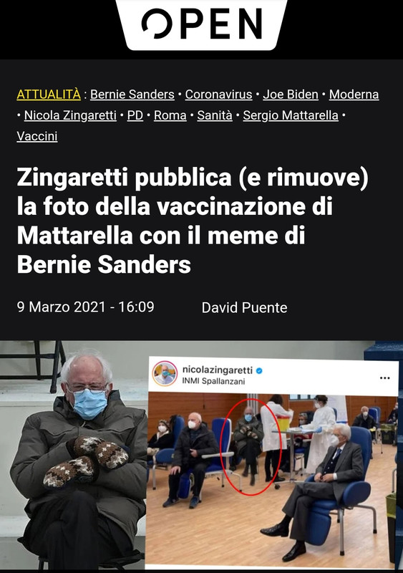Tap the nicolazingaretti username text

pos(218,370)
